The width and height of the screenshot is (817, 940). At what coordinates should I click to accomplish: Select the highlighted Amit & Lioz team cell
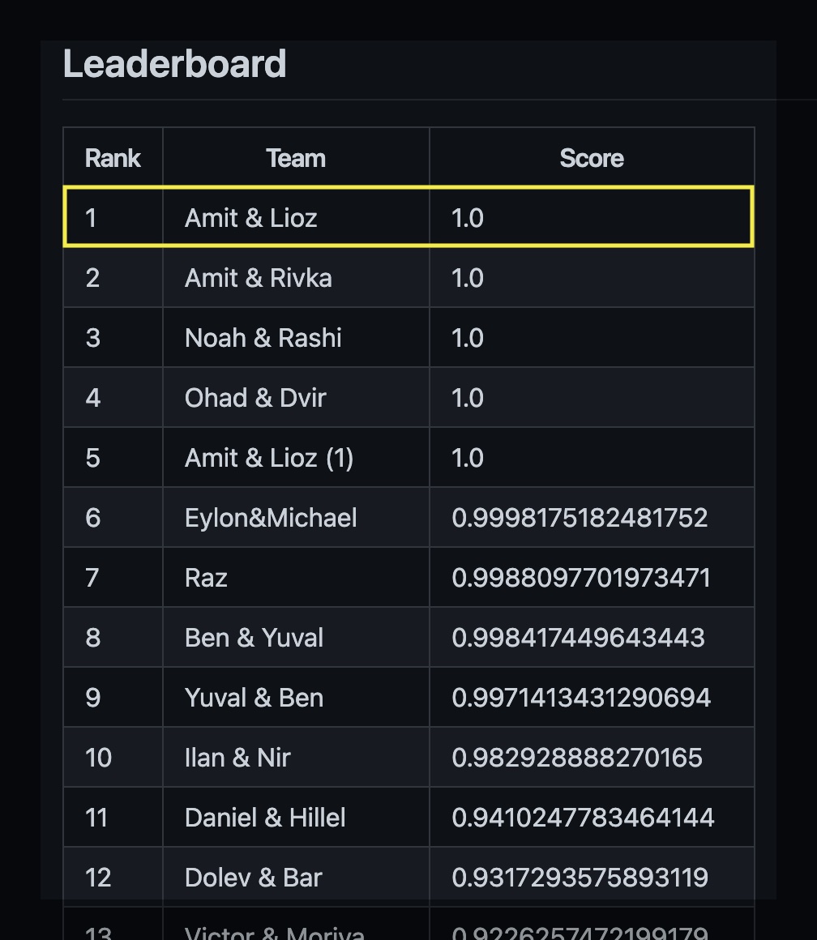pos(250,218)
